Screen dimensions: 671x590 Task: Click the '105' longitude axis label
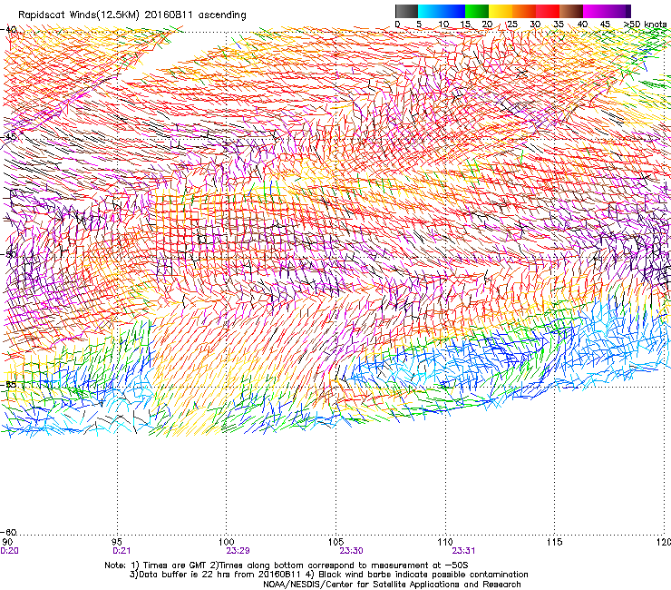(335, 542)
